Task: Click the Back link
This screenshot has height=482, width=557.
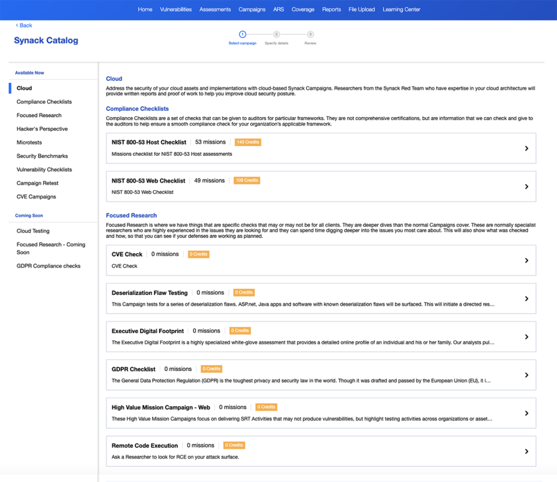Action: click(x=24, y=25)
